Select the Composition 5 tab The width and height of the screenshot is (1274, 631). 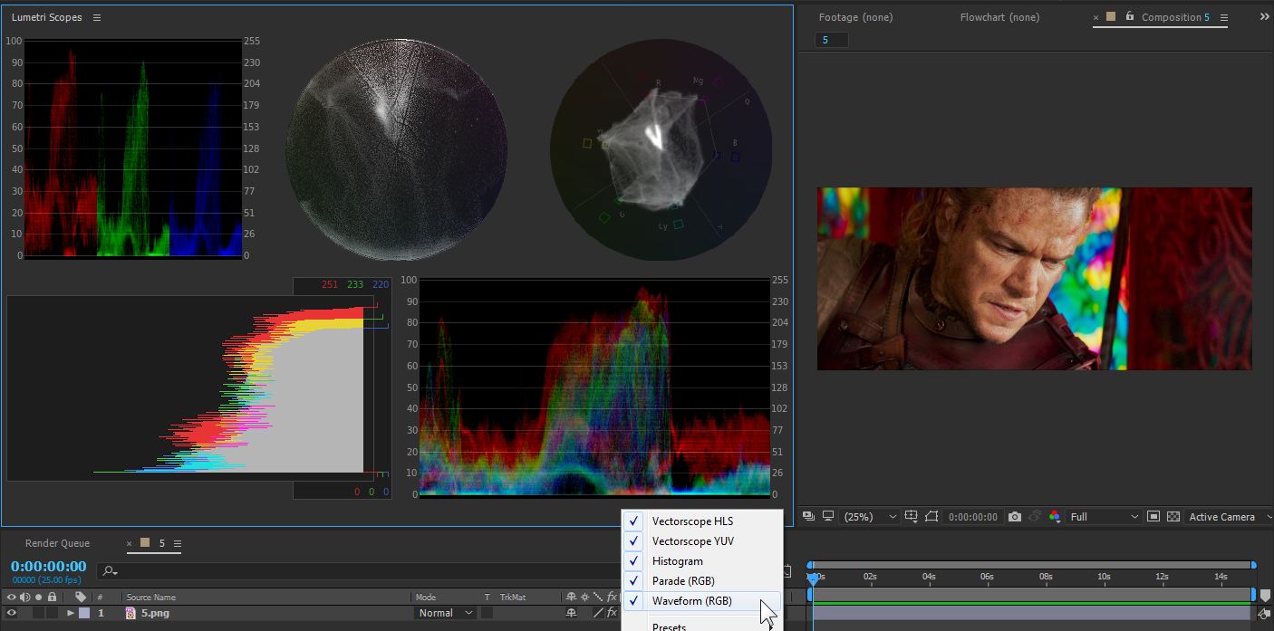(1175, 17)
